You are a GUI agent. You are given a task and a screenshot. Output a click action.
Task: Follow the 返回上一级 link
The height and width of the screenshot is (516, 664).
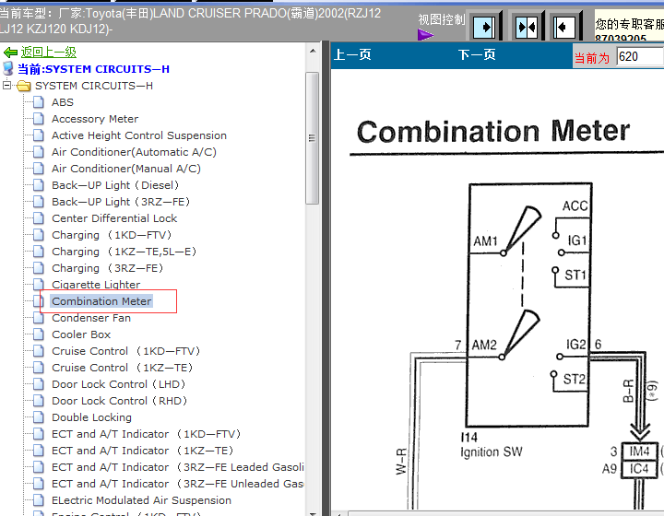(49, 52)
